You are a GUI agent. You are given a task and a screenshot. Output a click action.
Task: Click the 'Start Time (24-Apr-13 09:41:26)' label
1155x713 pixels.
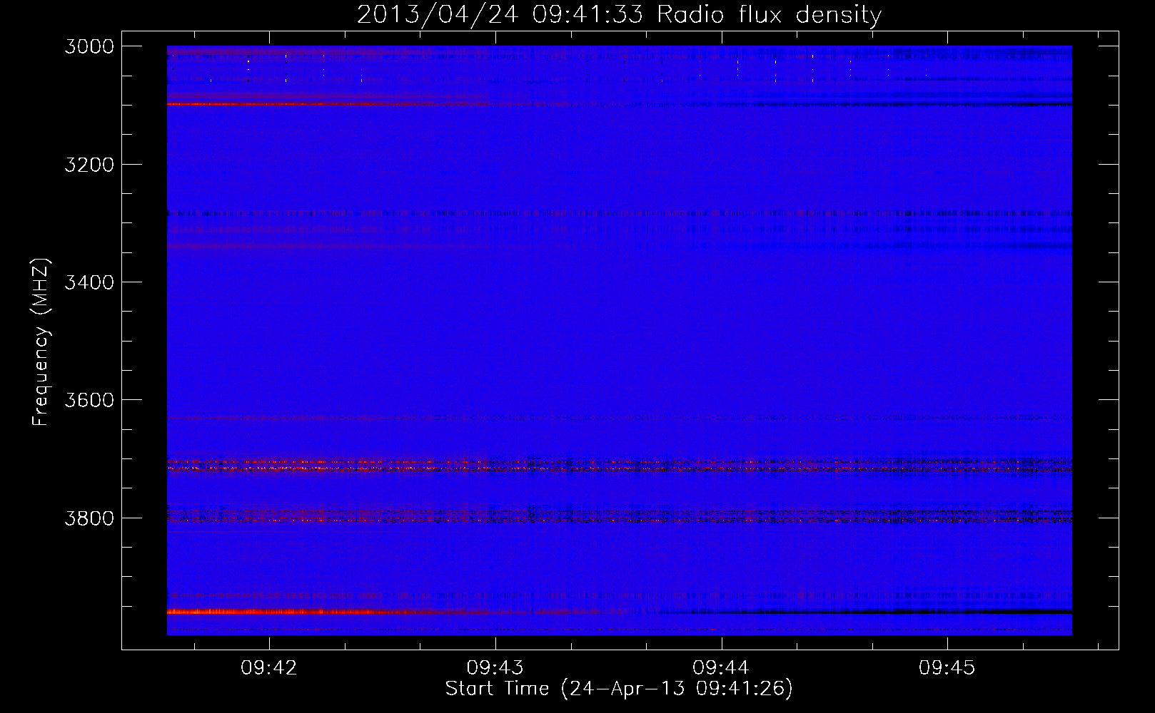pyautogui.click(x=619, y=689)
